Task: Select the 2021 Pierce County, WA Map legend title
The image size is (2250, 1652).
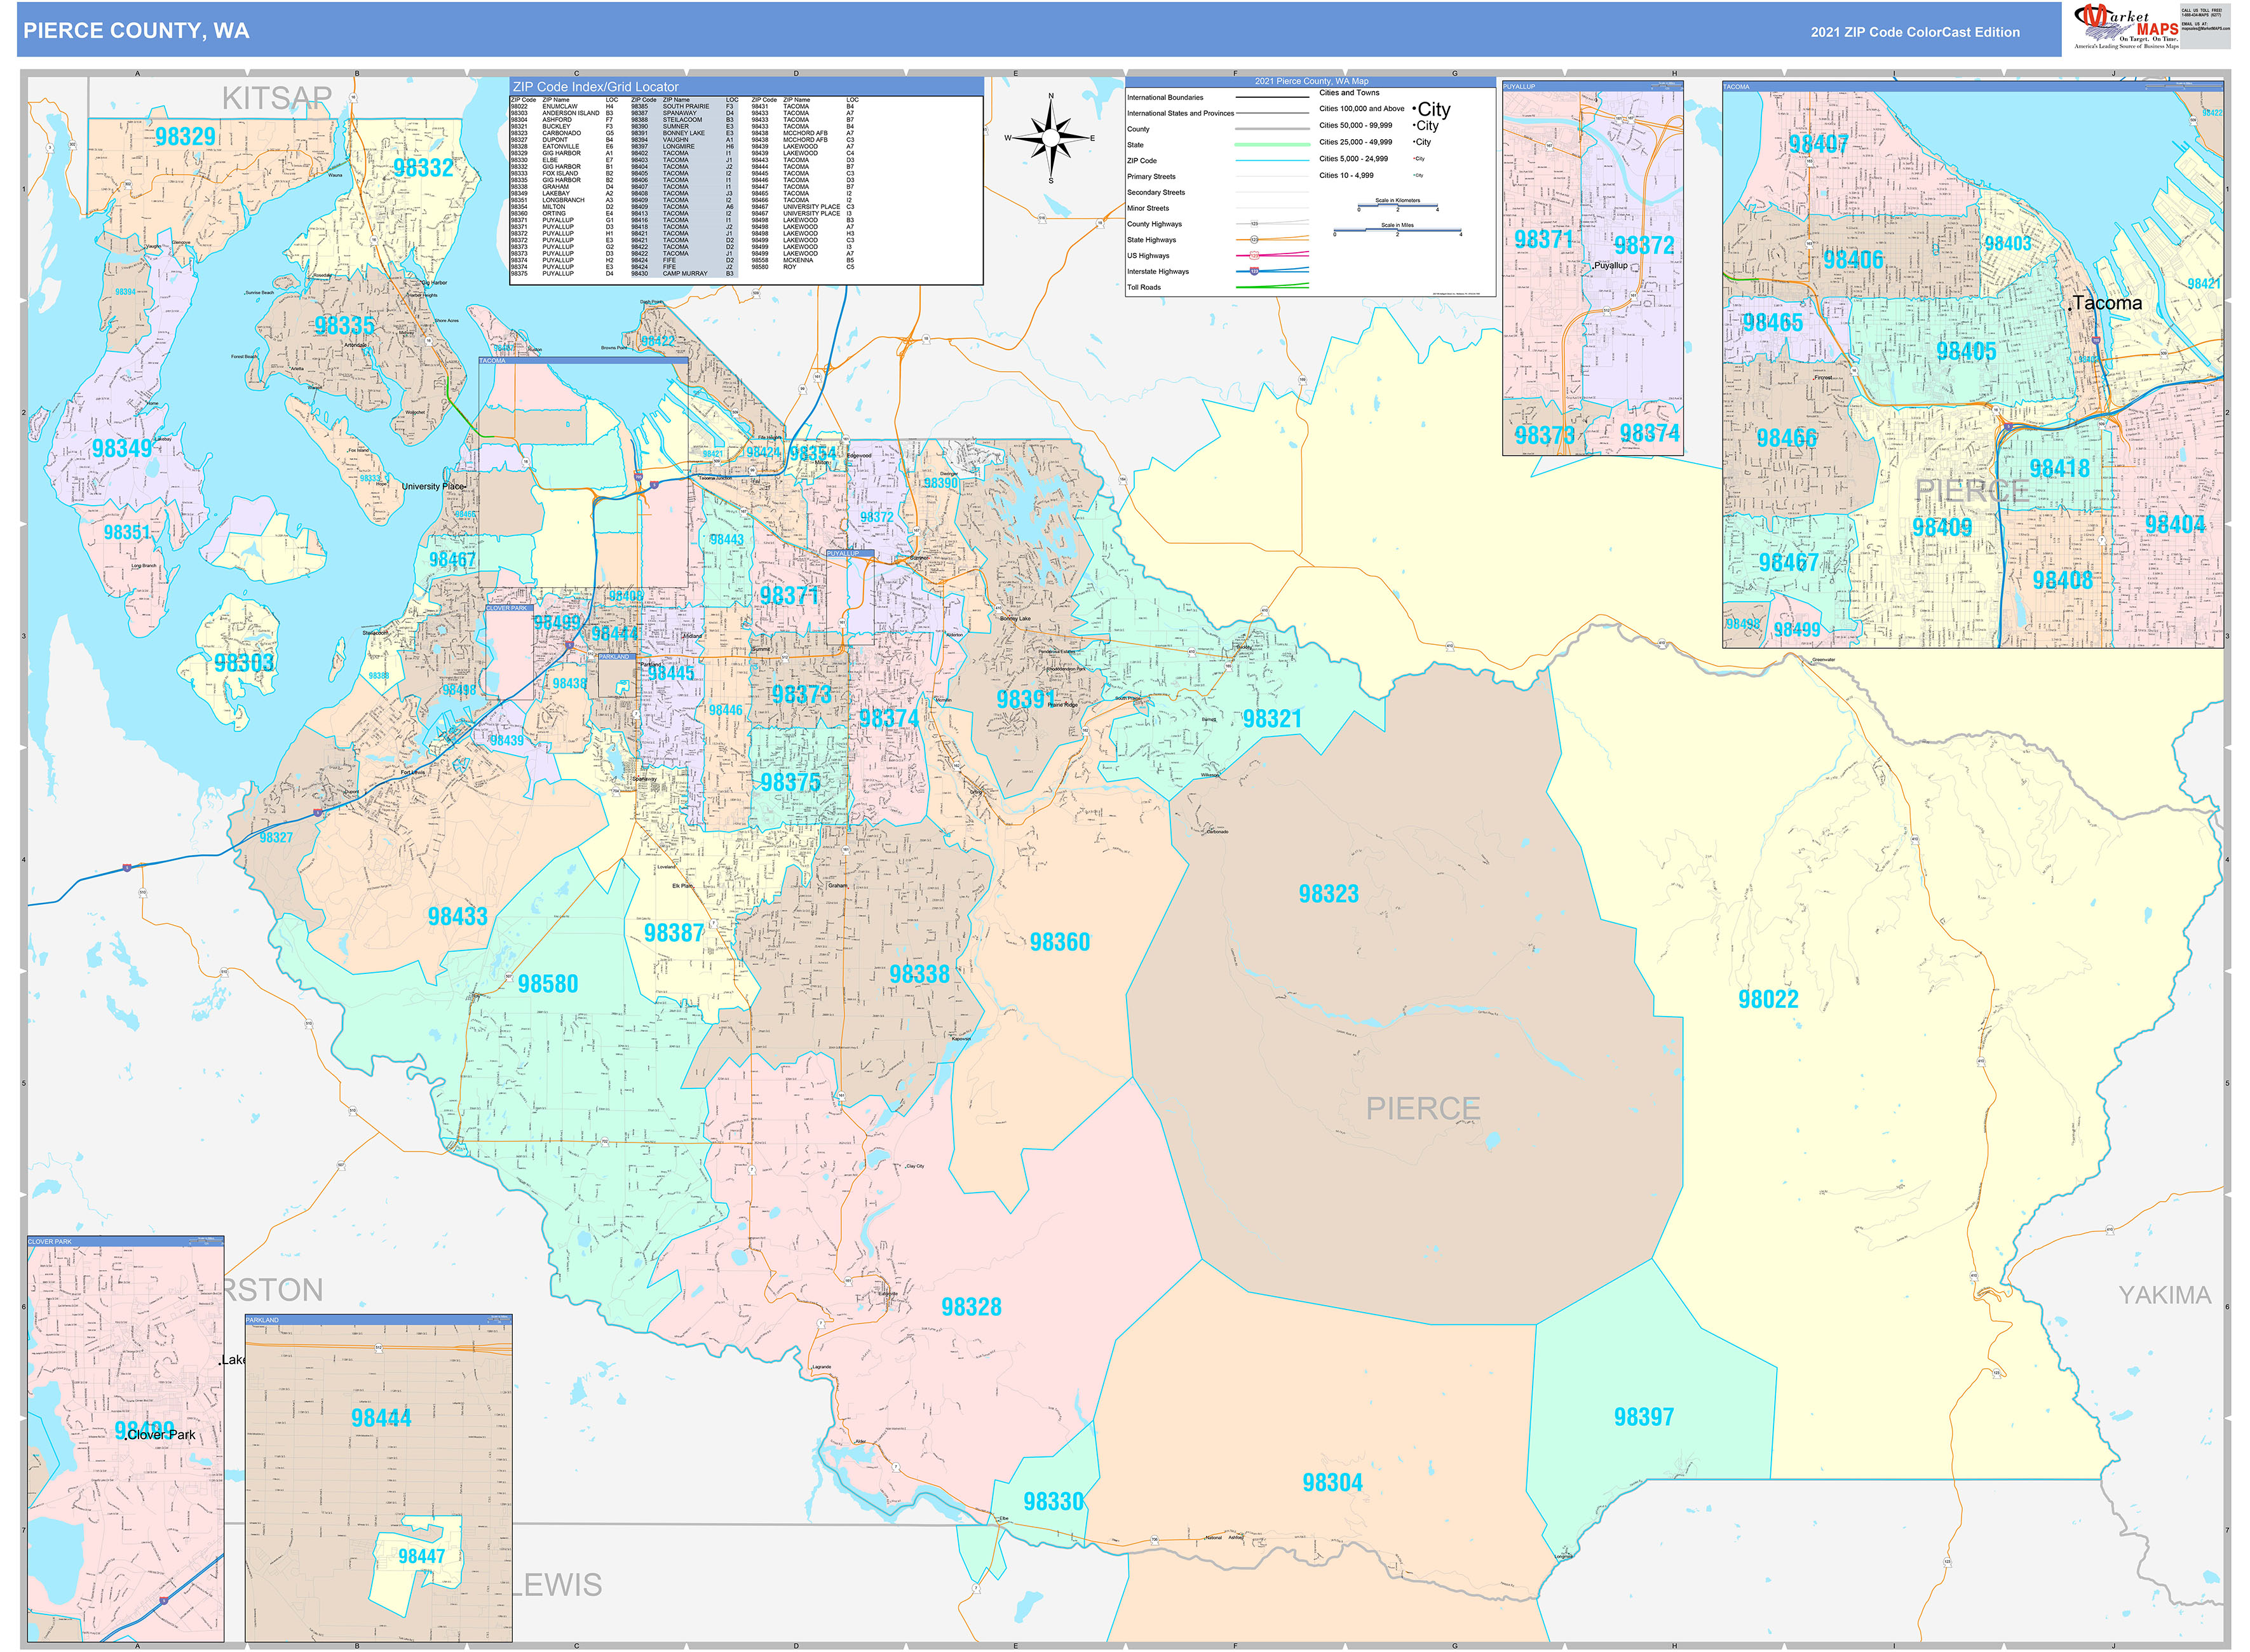Action: 1311,81
